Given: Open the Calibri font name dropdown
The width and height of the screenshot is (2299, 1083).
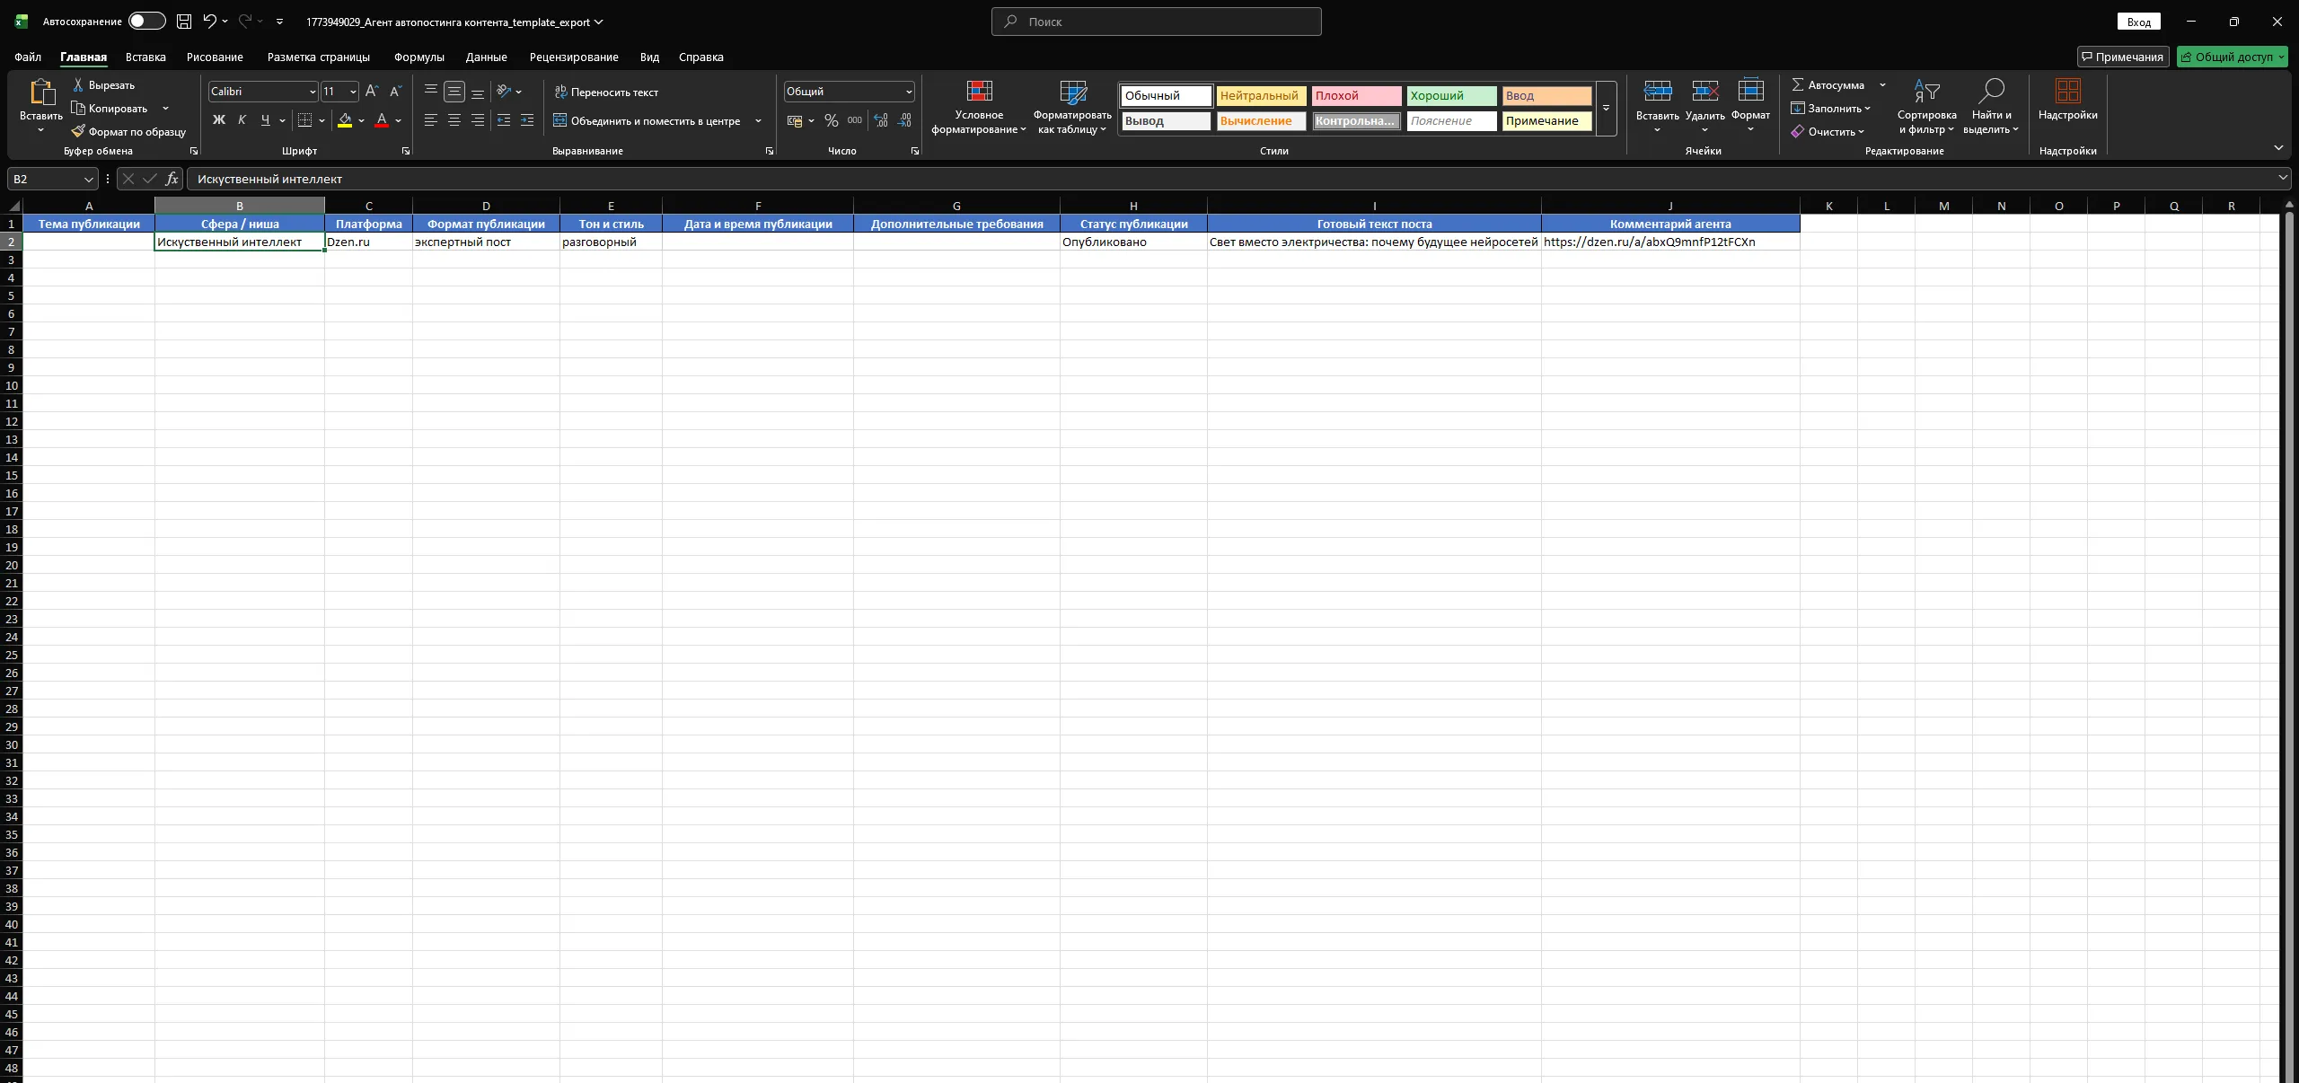Looking at the screenshot, I should coord(312,92).
